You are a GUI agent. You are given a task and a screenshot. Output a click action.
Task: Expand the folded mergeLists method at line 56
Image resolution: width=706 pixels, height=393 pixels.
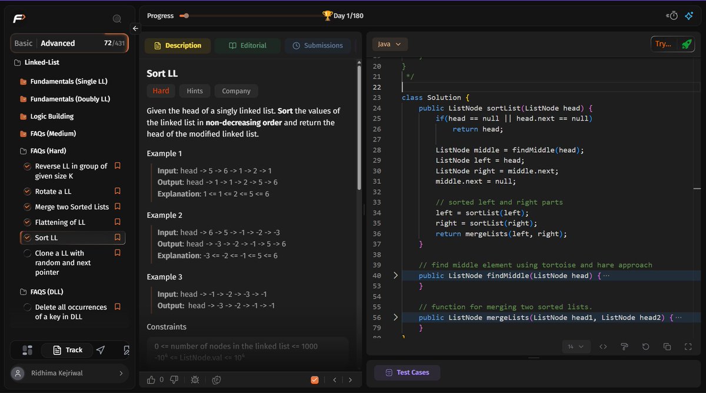(x=395, y=317)
